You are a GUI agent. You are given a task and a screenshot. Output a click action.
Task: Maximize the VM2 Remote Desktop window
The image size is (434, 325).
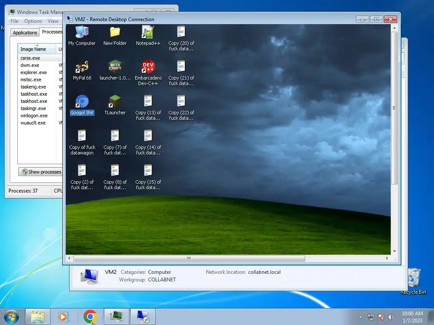point(376,19)
